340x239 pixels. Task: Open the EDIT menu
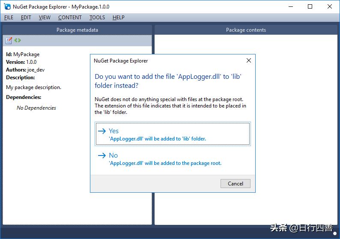[26, 18]
